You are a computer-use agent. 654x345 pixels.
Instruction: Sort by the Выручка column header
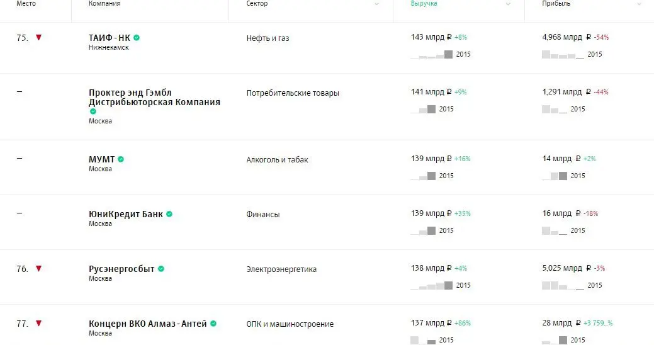[424, 4]
